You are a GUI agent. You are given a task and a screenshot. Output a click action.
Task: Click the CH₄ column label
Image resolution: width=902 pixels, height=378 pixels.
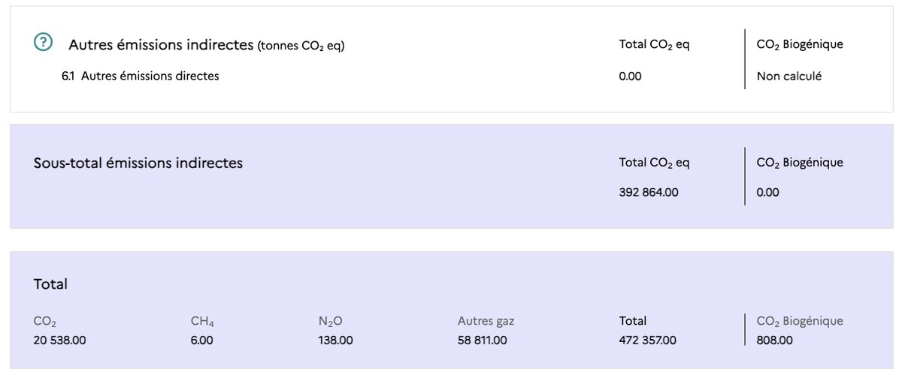pos(202,321)
